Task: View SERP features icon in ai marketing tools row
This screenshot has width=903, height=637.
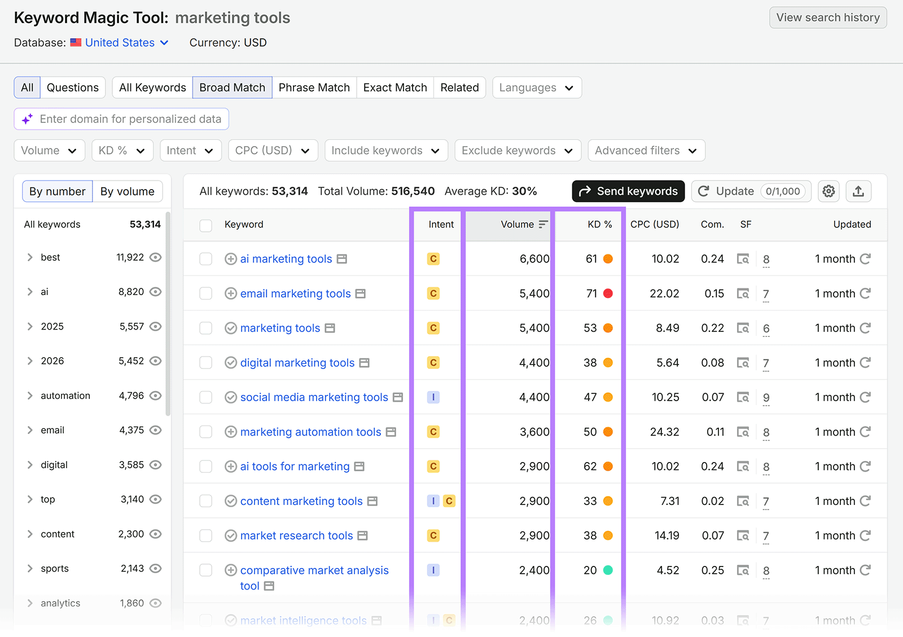Action: 743,259
